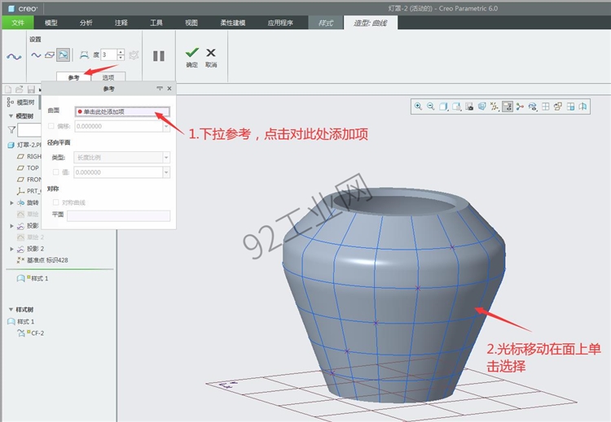Expand the 旋转 feature node
611x422 pixels.
11,202
